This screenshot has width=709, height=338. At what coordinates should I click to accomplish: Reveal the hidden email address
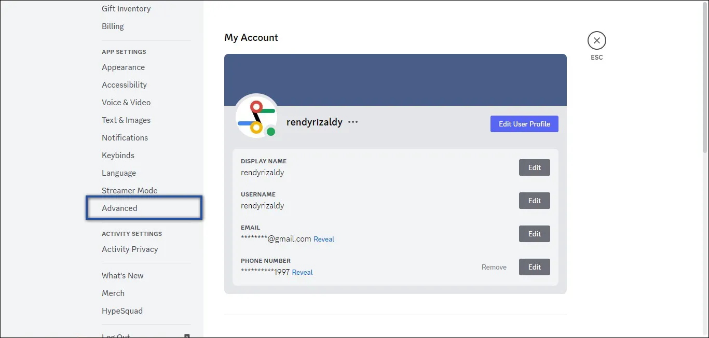(324, 239)
